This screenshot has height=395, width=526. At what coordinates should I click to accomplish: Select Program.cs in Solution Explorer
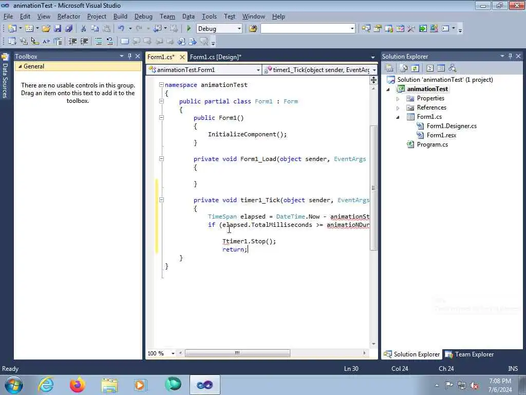(x=432, y=145)
